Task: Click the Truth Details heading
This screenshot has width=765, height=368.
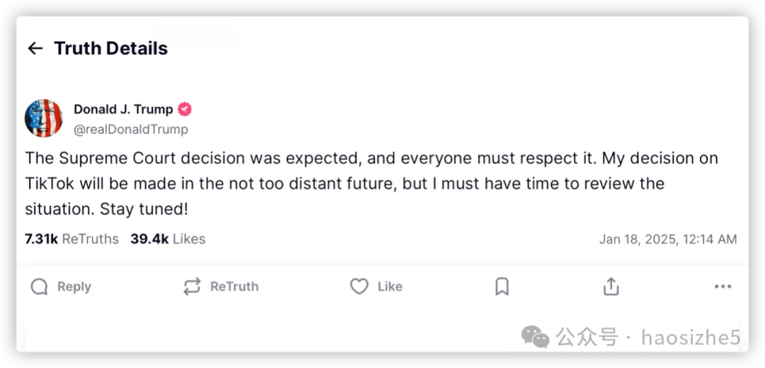Action: [110, 48]
